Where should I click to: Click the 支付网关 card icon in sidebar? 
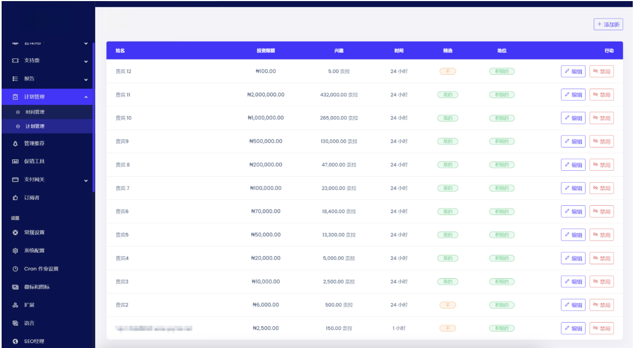click(15, 179)
